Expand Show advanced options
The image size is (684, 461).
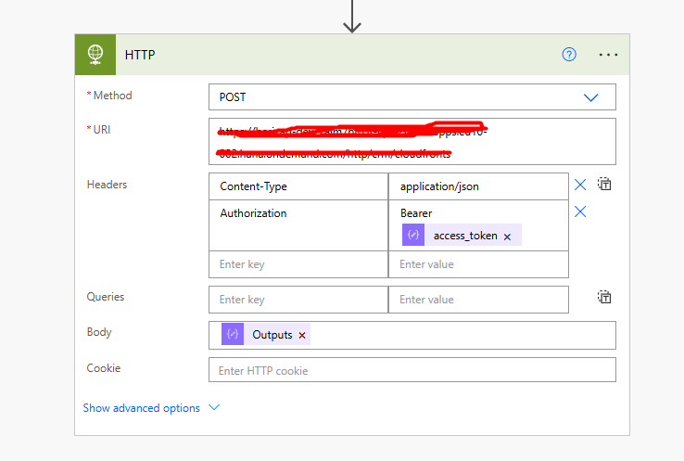(x=141, y=408)
